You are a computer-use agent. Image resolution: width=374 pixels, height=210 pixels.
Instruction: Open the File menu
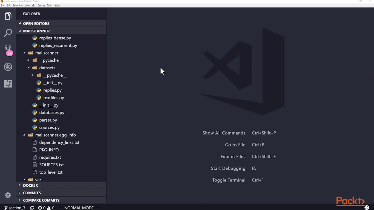pyautogui.click(x=3, y=5)
